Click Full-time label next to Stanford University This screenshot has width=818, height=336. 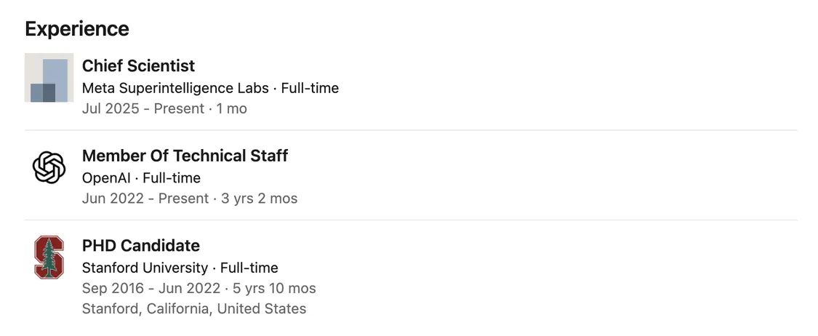(x=249, y=268)
